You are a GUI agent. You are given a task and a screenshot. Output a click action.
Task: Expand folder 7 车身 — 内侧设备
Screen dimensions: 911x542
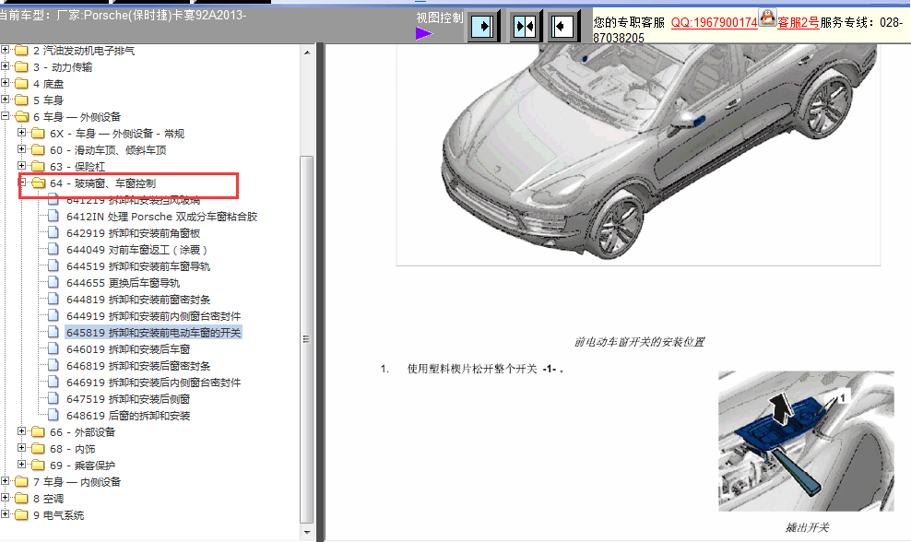click(6, 481)
